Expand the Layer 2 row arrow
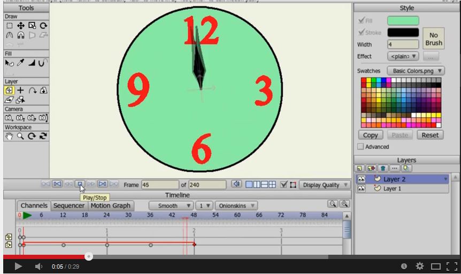This screenshot has height=274, width=461. tap(445, 179)
